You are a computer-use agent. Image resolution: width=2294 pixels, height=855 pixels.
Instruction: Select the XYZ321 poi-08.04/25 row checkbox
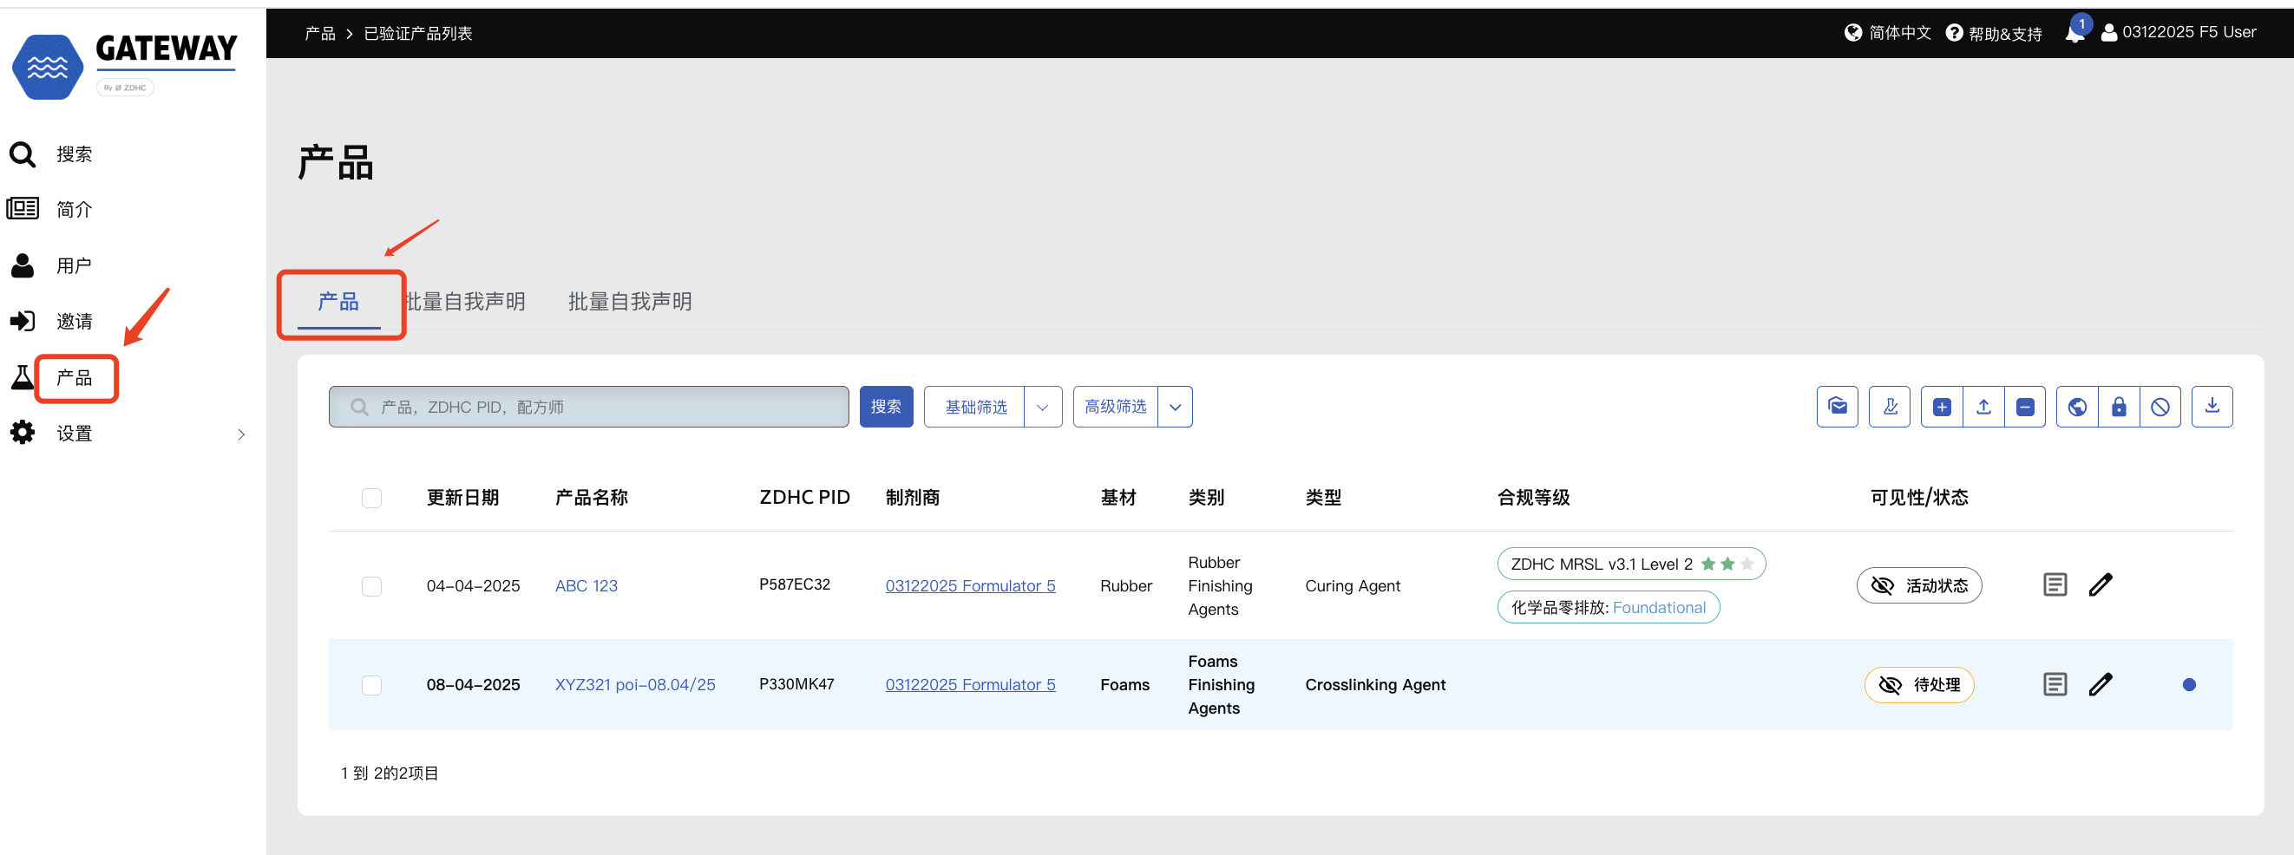click(371, 685)
